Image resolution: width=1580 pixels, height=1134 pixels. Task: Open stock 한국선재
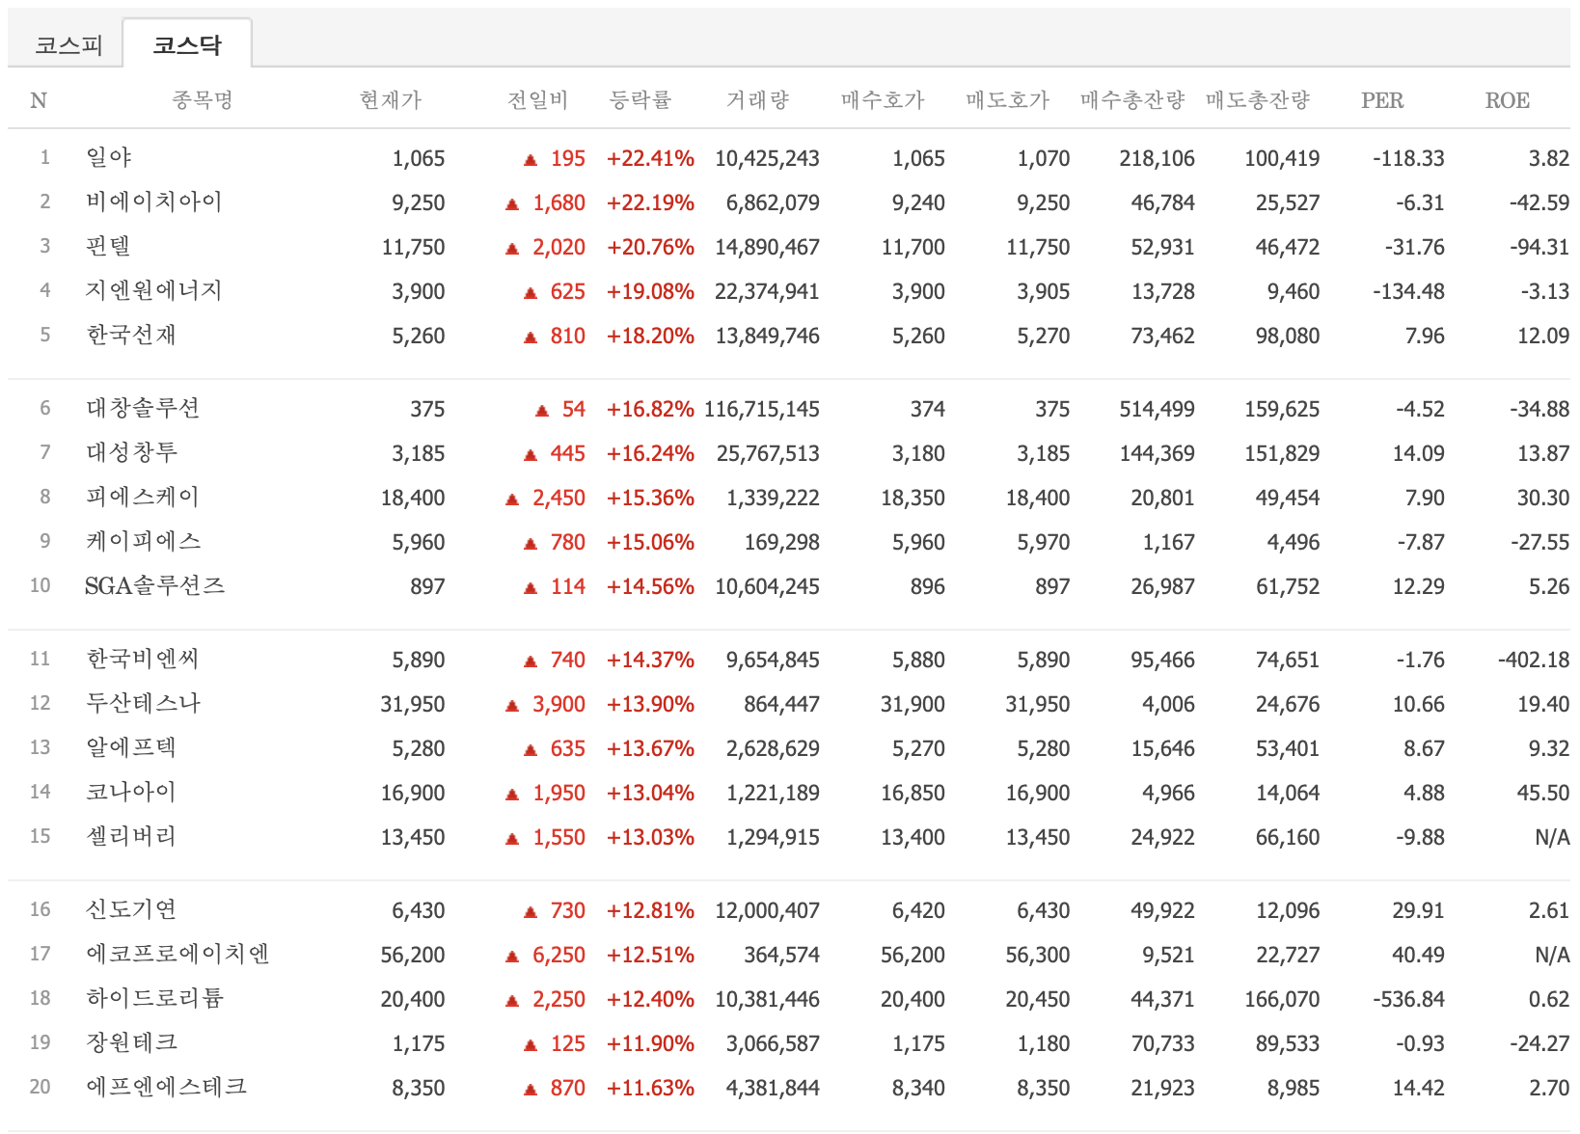pos(131,335)
